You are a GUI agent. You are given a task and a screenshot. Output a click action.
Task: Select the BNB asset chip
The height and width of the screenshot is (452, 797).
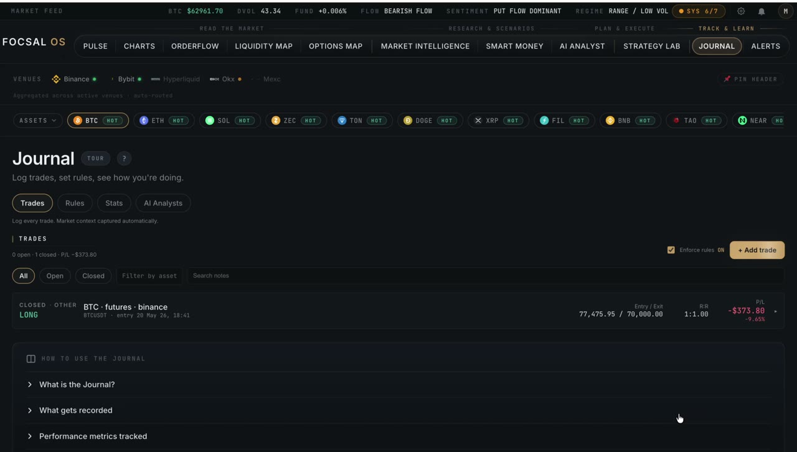click(630, 120)
